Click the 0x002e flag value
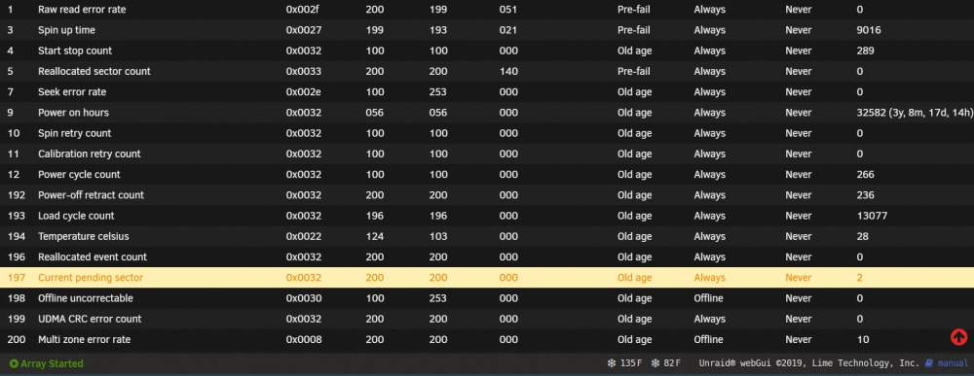 304,91
